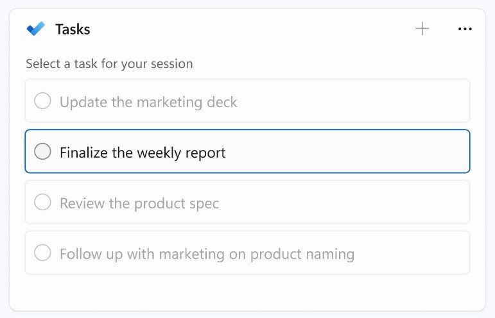495x318 pixels.
Task: Open the three-dot more options menu
Action: [x=465, y=29]
